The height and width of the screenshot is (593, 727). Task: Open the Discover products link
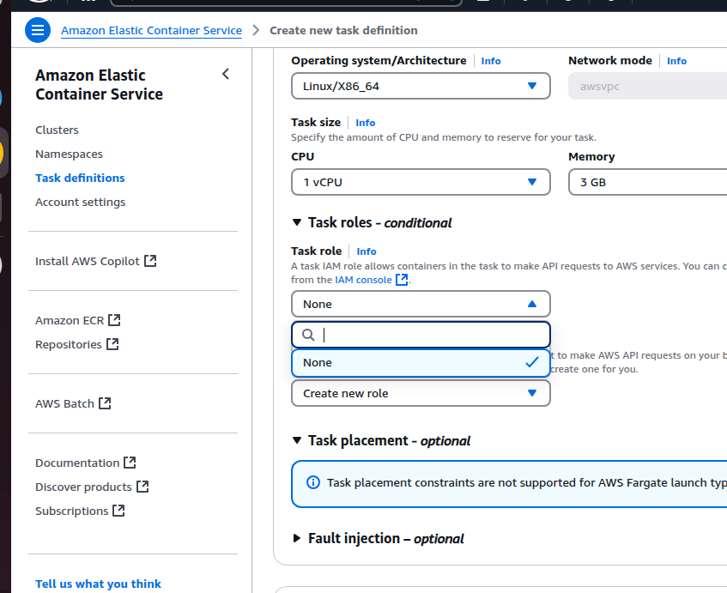click(83, 487)
